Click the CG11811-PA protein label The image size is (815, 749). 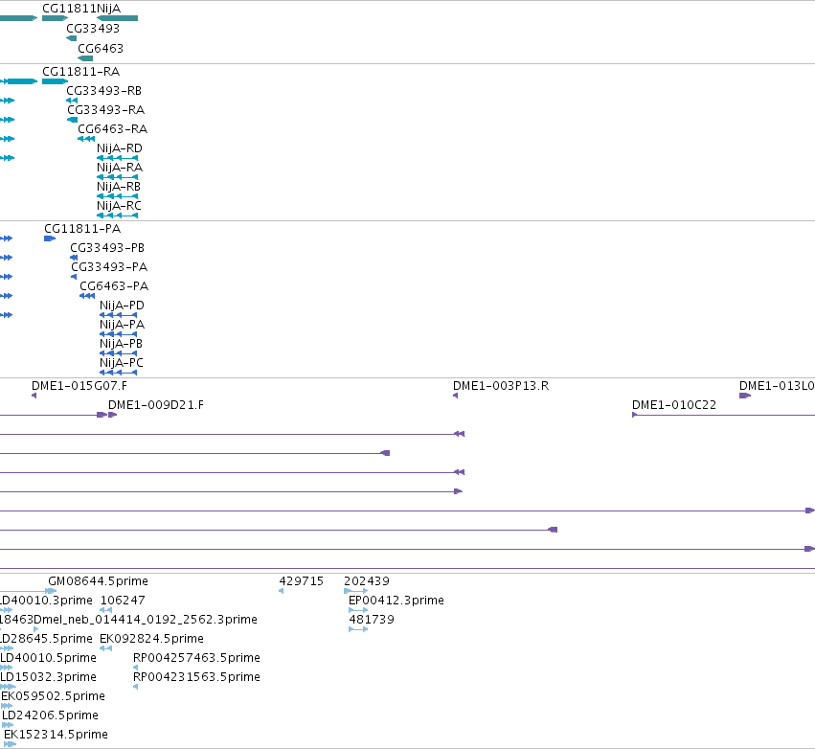[82, 229]
